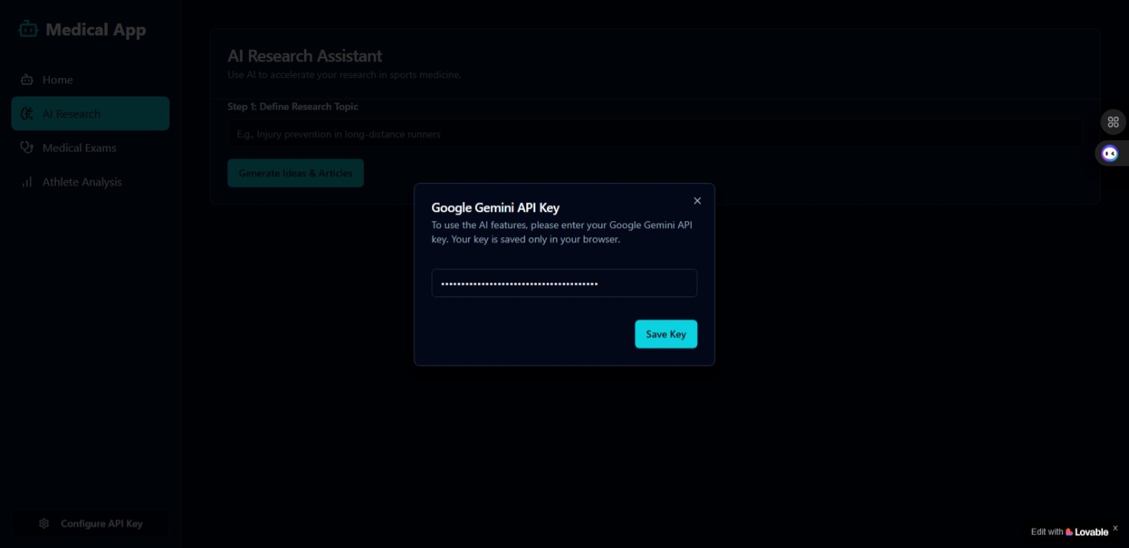
Task: Click the AI Research brain icon
Action: pyautogui.click(x=27, y=114)
